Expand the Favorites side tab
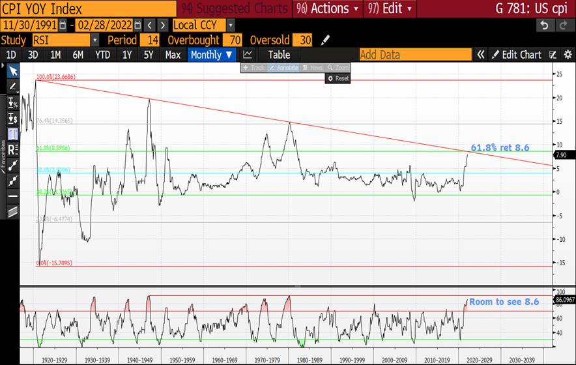Viewport: 576px width, 365px height. (3, 158)
